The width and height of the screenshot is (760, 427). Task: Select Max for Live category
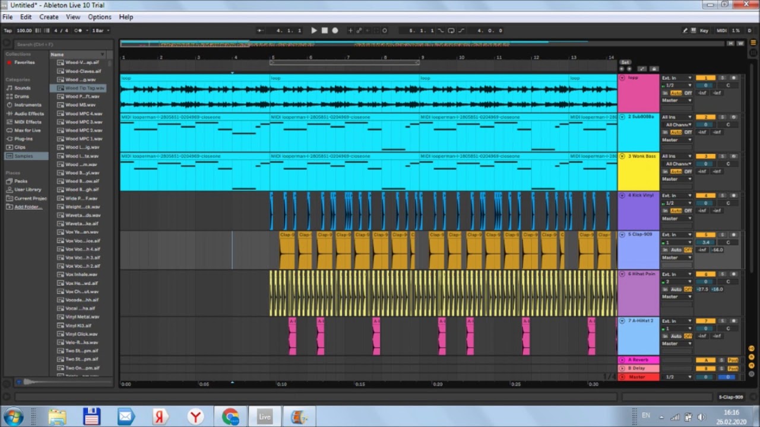[x=28, y=130]
